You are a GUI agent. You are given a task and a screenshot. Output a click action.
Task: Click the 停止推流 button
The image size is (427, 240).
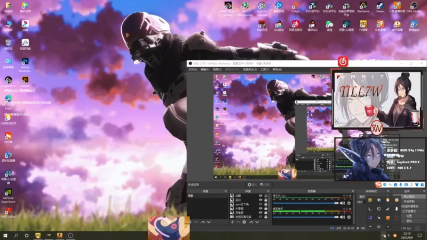point(409,196)
